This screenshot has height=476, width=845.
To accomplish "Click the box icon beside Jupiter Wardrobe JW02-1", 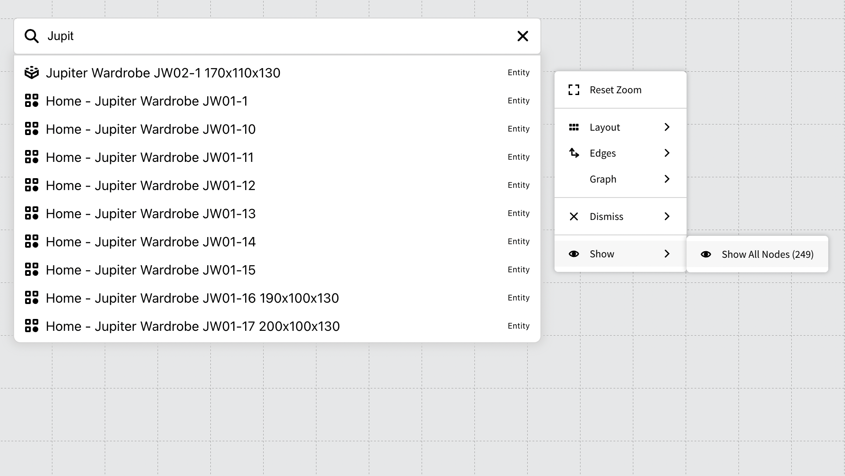I will tap(32, 73).
